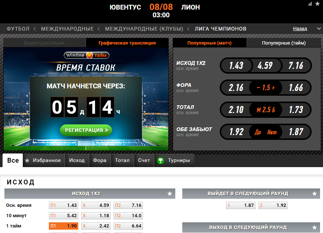Pick ФОРА plus 1.5 odds 1.66

click(296, 88)
